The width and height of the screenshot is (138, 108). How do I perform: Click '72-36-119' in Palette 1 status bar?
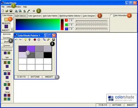point(21,77)
